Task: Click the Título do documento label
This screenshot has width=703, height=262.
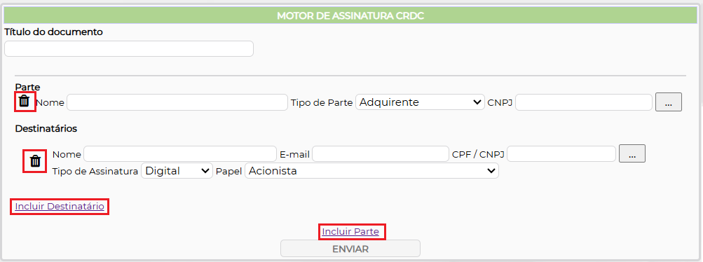Action: tap(54, 32)
